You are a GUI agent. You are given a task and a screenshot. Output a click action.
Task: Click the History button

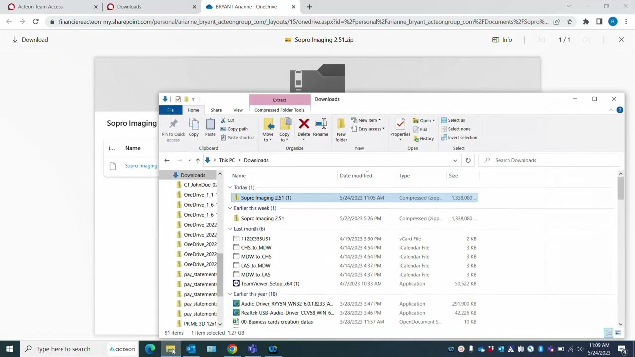pos(424,139)
